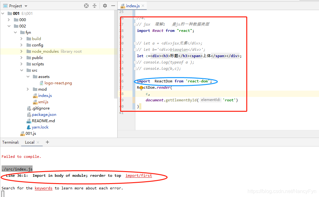Open yarn.lock file
Viewport: 319px width, 197px height.
[x=40, y=127]
